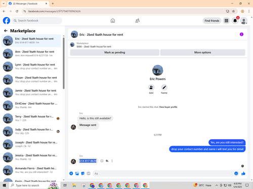Image resolution: width=253 pixels, height=189 pixels.
Task: Open the account profile menu
Action: tap(244, 21)
